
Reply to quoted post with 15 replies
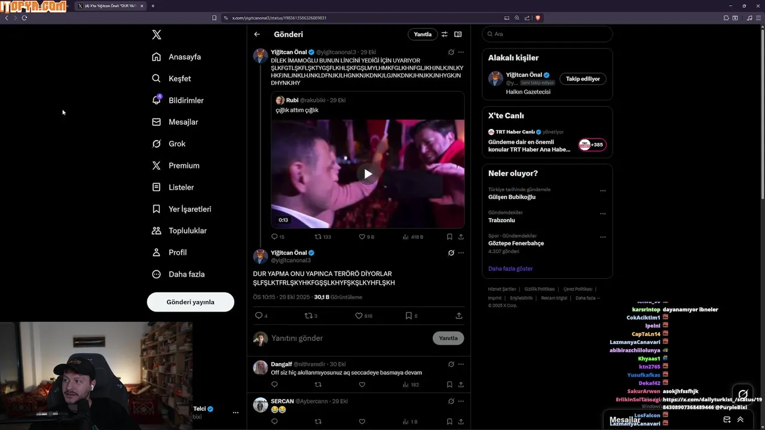tap(278, 236)
